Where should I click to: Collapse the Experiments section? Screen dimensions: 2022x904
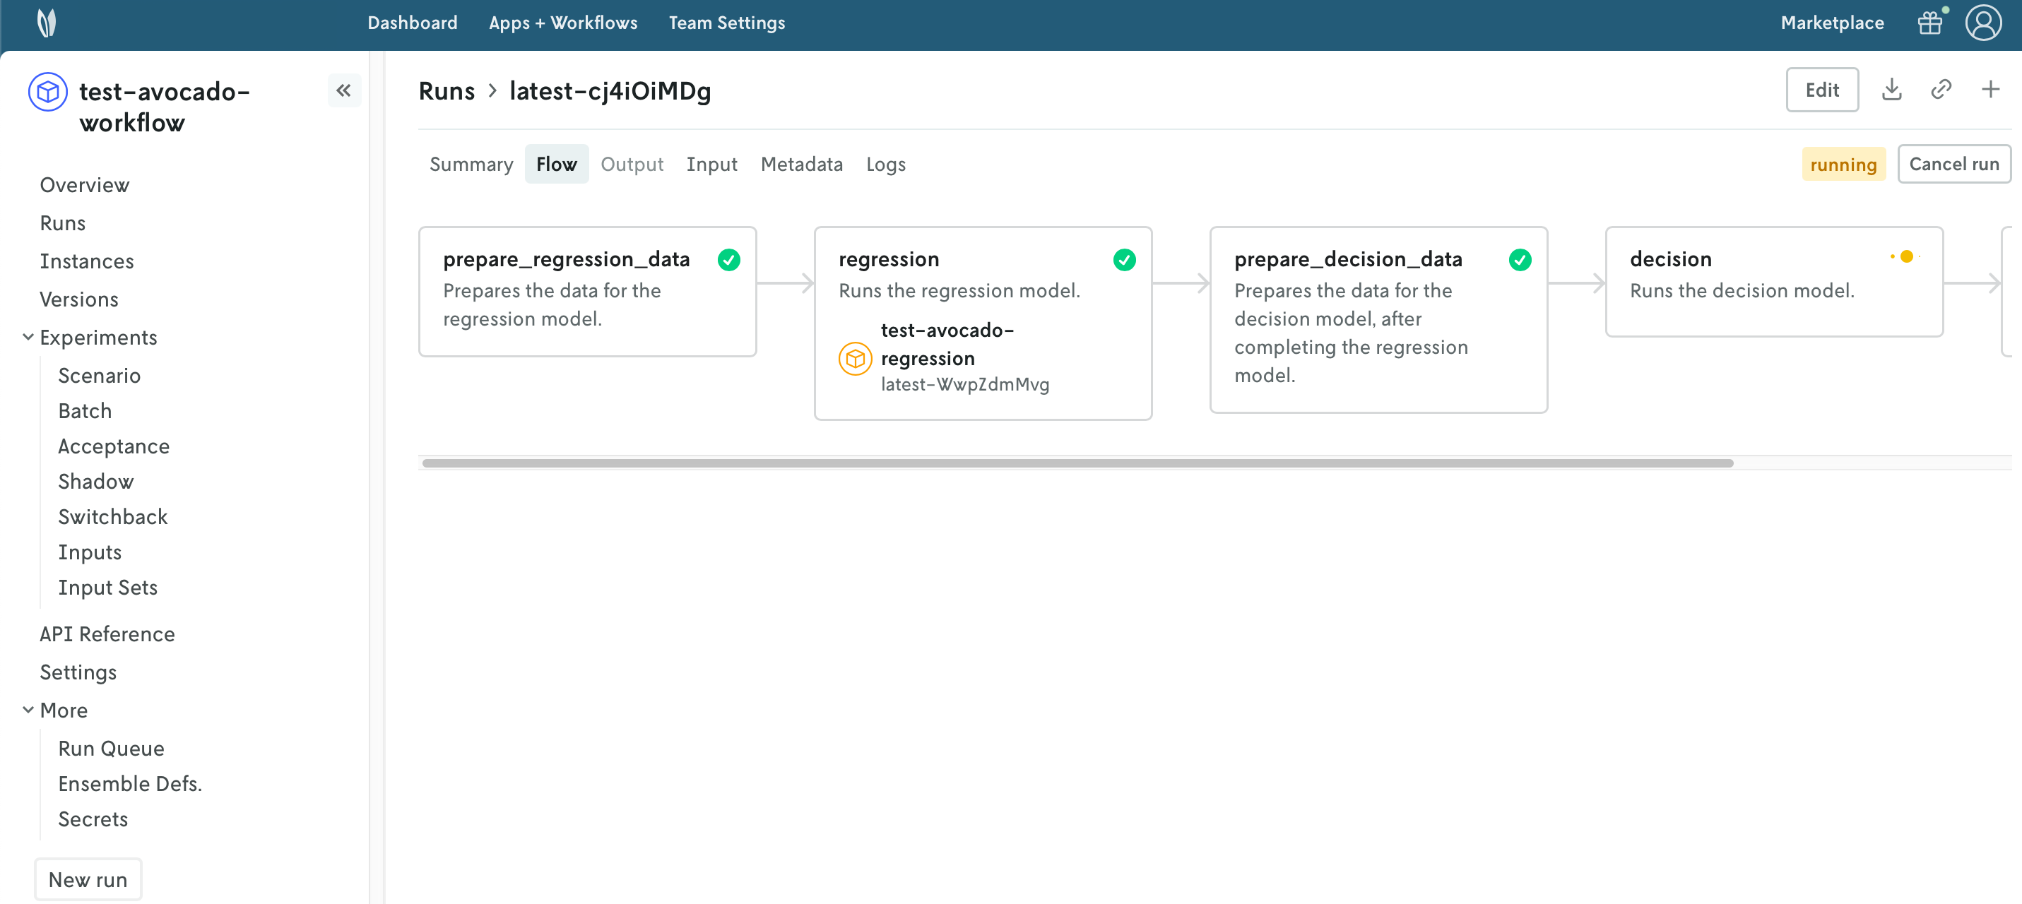tap(28, 338)
